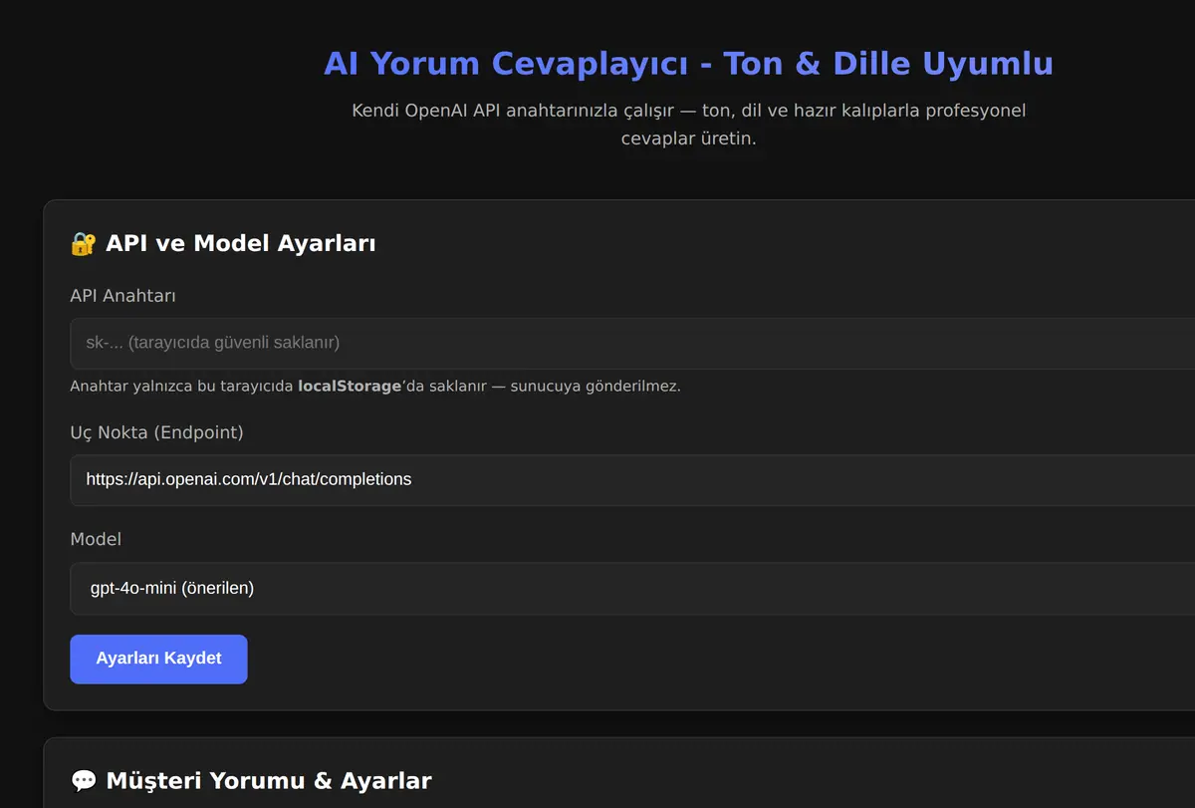Image resolution: width=1195 pixels, height=808 pixels.
Task: Click the Ayarları Kaydet button
Action: [x=158, y=659]
